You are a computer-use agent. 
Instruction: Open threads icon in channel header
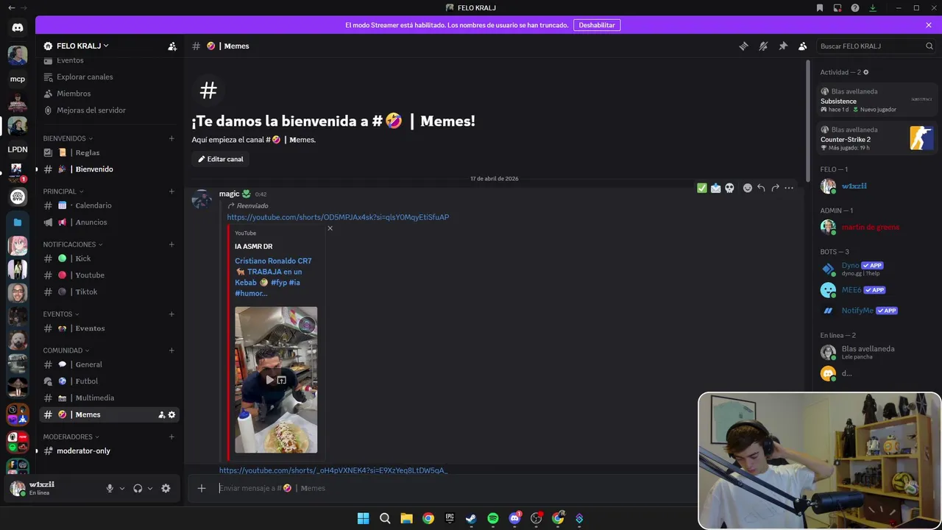pyautogui.click(x=743, y=46)
